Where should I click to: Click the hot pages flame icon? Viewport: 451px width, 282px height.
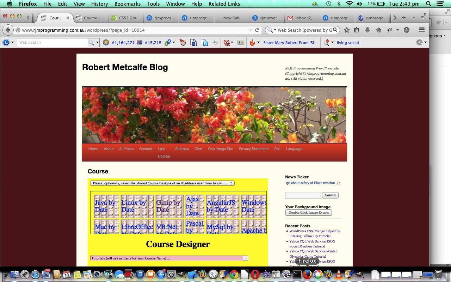click(x=252, y=43)
